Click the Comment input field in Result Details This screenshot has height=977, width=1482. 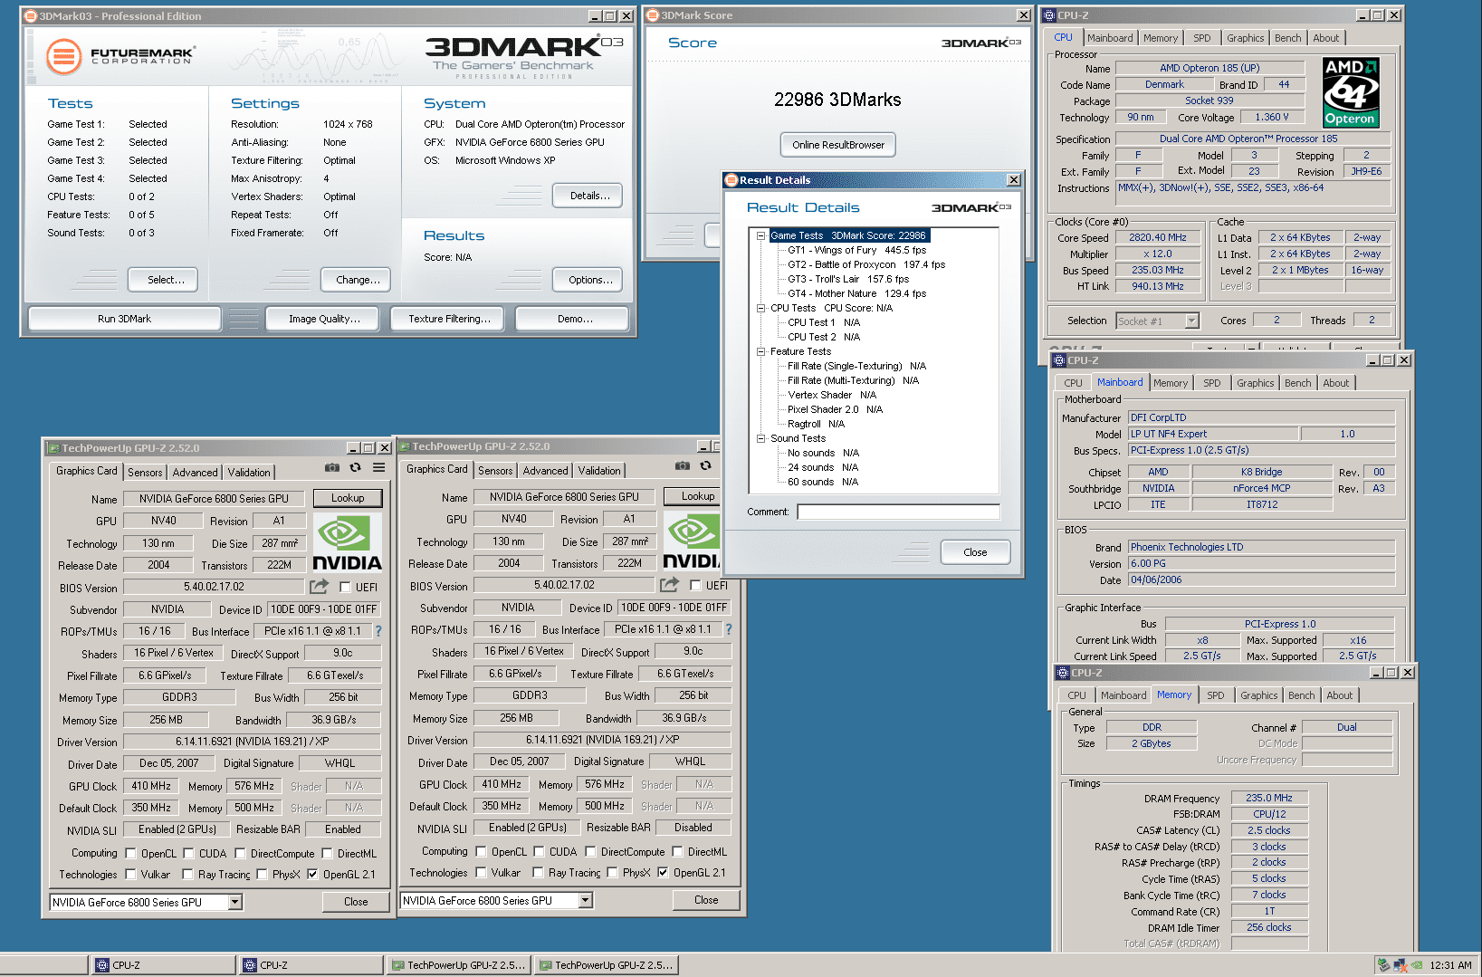[x=898, y=512]
